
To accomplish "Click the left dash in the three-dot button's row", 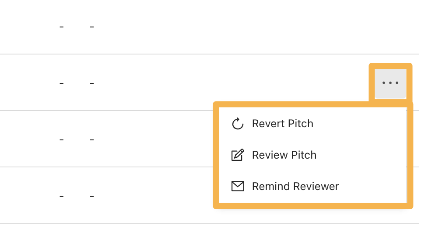I will click(61, 83).
